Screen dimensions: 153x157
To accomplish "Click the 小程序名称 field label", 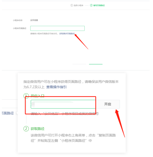I will click(x=18, y=20).
